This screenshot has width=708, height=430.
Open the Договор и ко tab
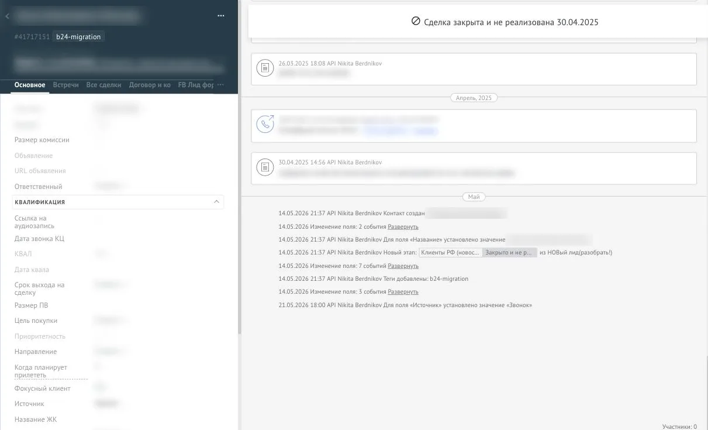150,85
